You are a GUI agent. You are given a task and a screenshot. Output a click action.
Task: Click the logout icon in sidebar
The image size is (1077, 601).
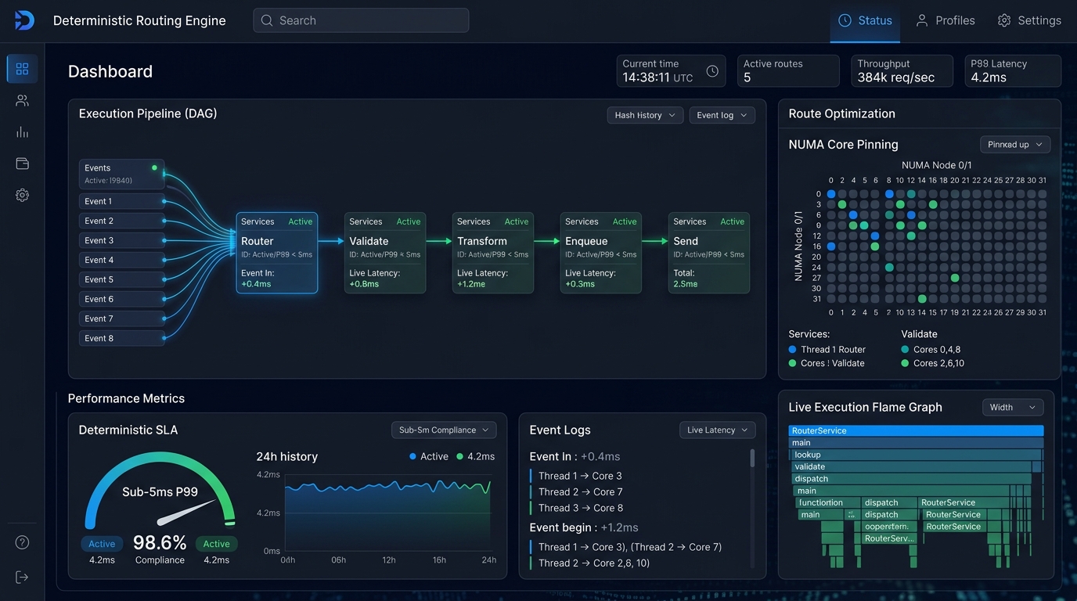point(22,577)
